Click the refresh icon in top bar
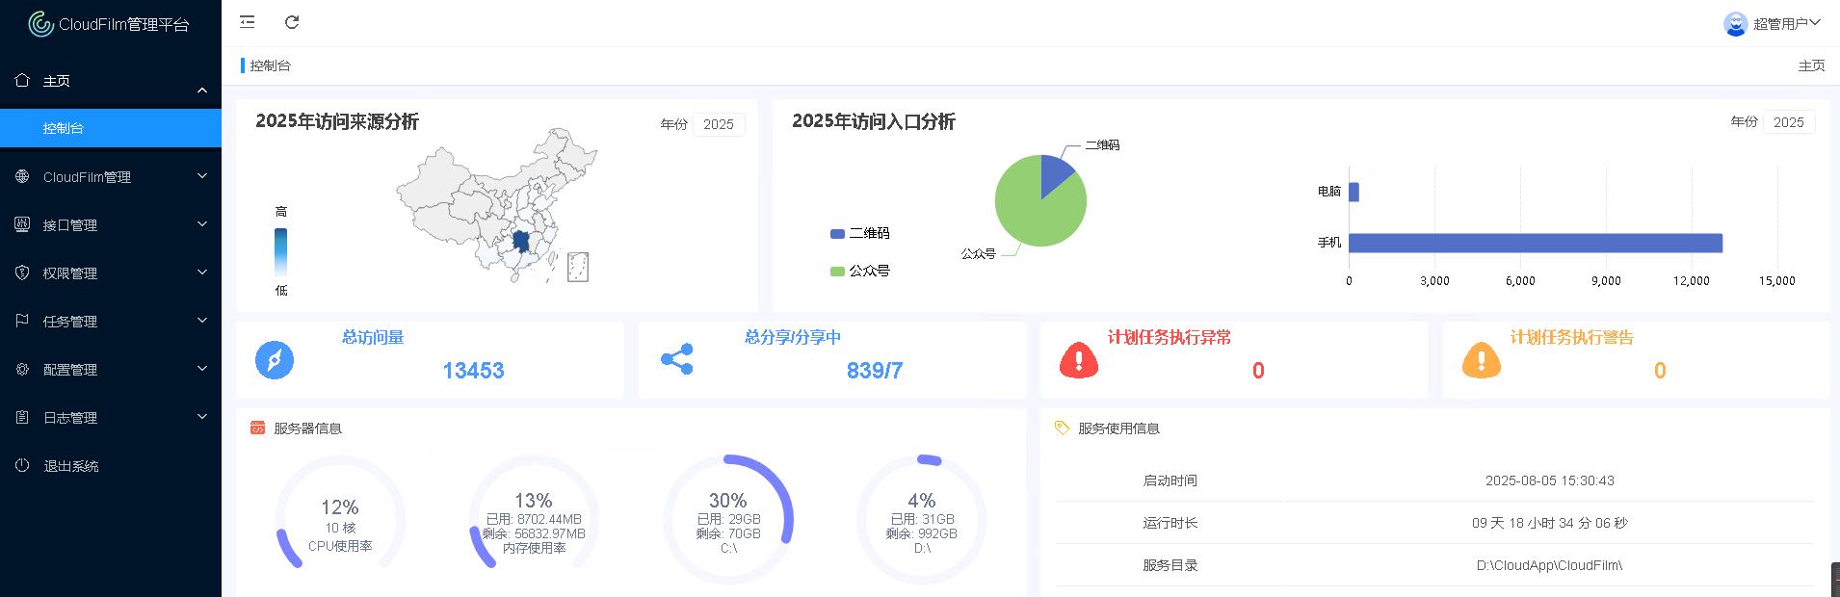Screen dimensions: 1840x597 [292, 22]
